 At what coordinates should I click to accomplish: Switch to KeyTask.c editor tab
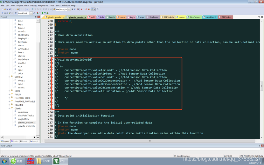pyautogui.click(x=152, y=17)
